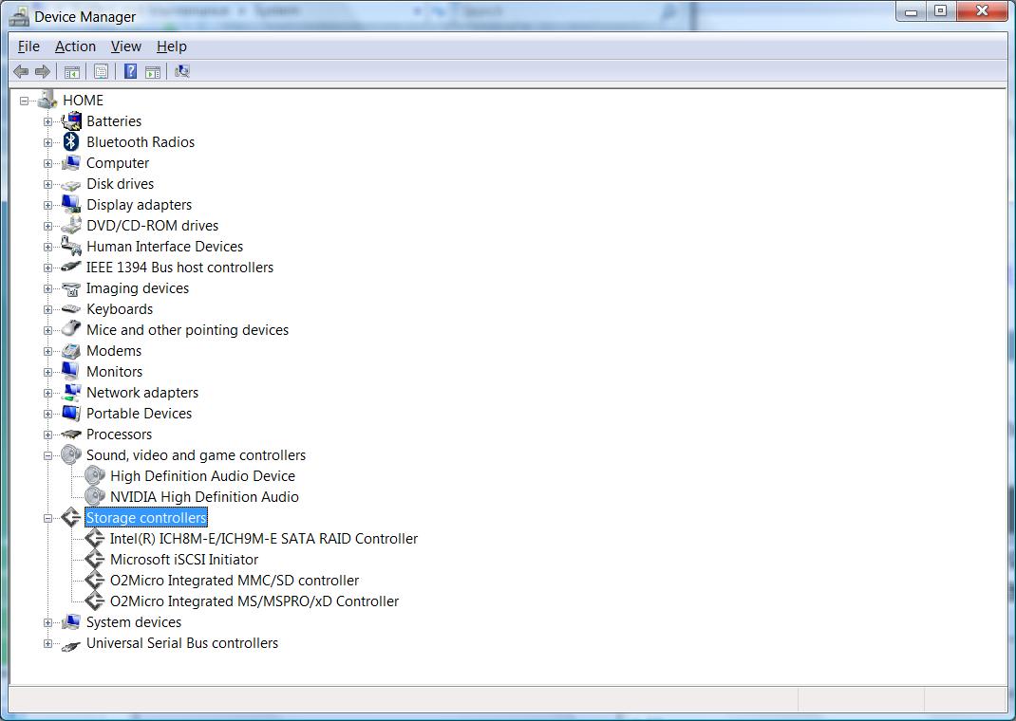The width and height of the screenshot is (1016, 721).
Task: Select O2Micro Integrated MMC/SD controller
Action: [x=235, y=580]
